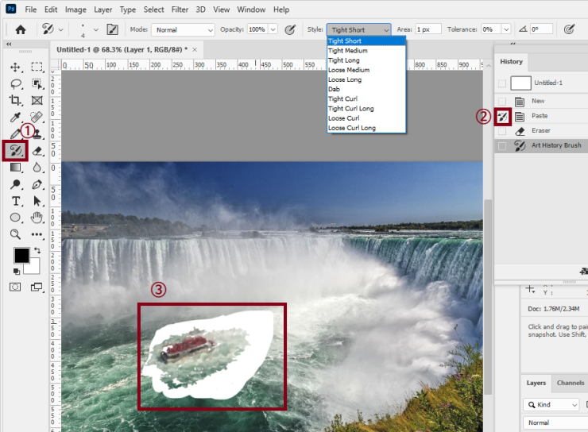Viewport: 588px width, 432px height.
Task: Select the Zoom tool
Action: click(15, 234)
